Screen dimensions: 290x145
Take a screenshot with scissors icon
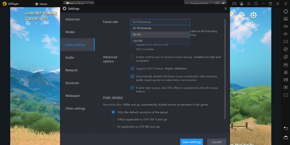tap(285, 72)
